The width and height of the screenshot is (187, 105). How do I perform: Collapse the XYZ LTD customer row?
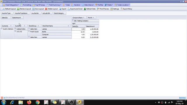pyautogui.click(x=15, y=32)
